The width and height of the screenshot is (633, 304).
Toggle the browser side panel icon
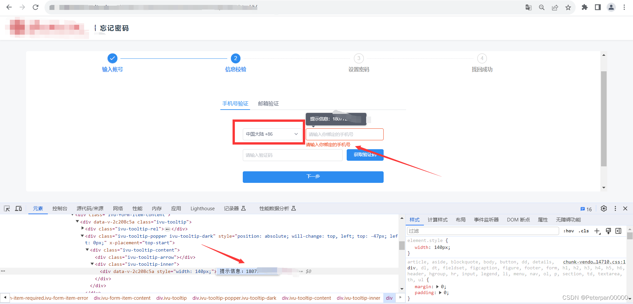tap(598, 7)
